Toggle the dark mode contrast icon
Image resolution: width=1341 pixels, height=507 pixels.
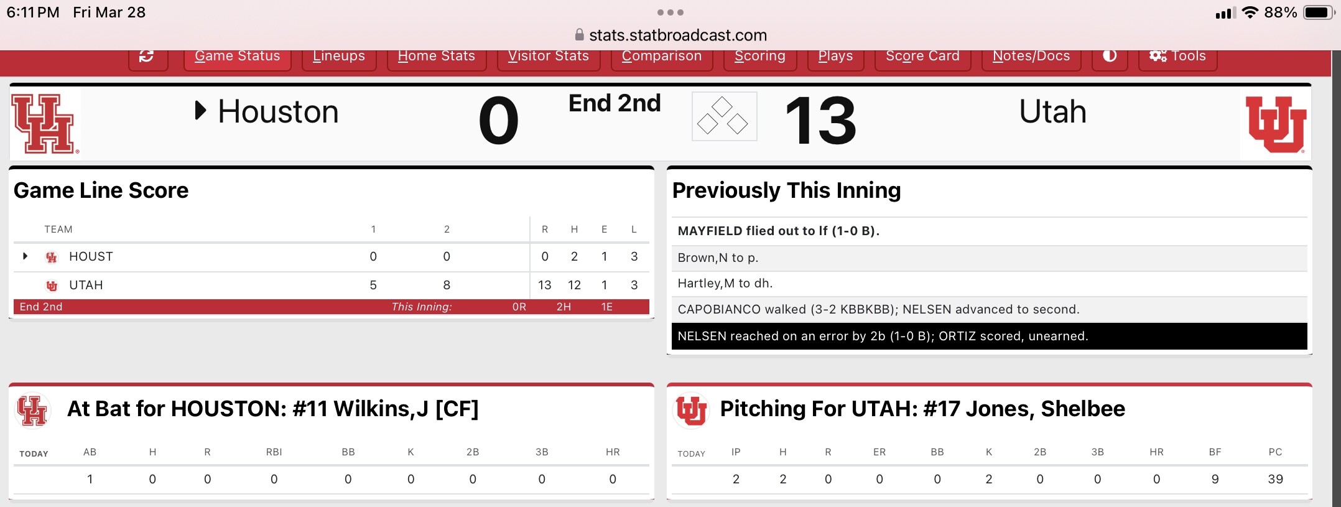click(1110, 57)
